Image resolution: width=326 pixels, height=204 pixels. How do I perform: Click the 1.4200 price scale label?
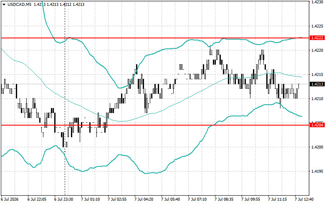point(317,147)
